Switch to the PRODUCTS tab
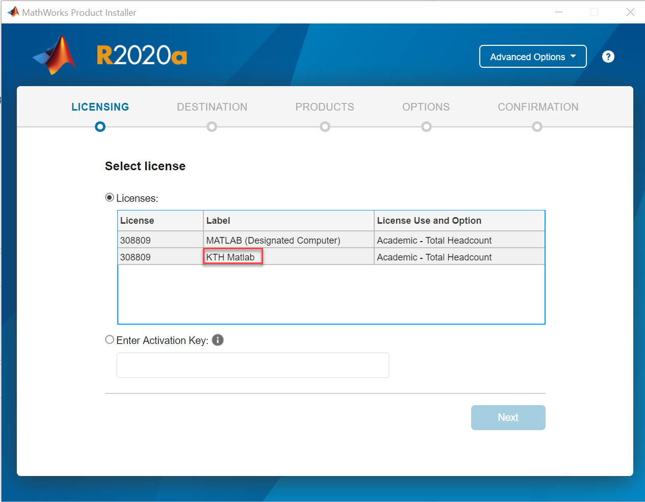This screenshot has height=502, width=645. [325, 107]
